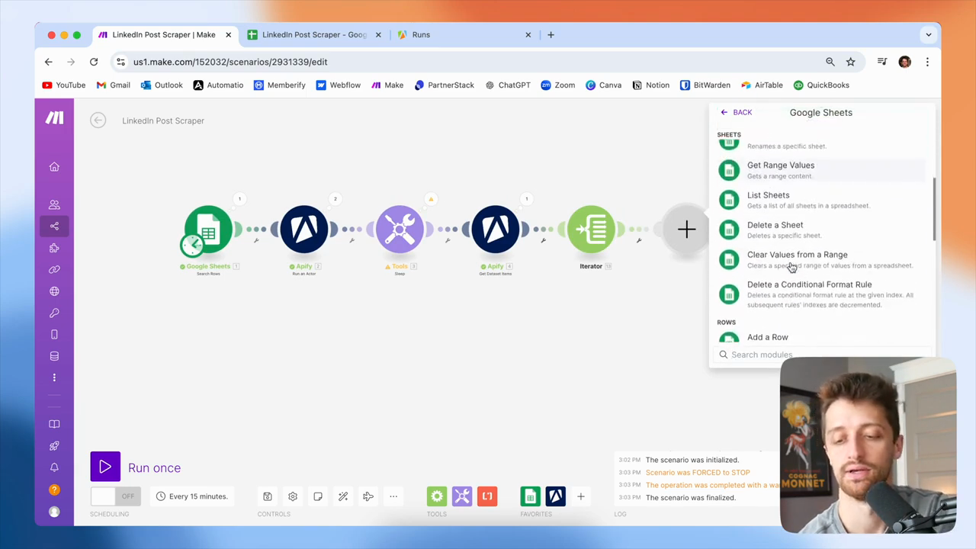Select the Iterator module
The image size is (976, 549).
pyautogui.click(x=591, y=230)
